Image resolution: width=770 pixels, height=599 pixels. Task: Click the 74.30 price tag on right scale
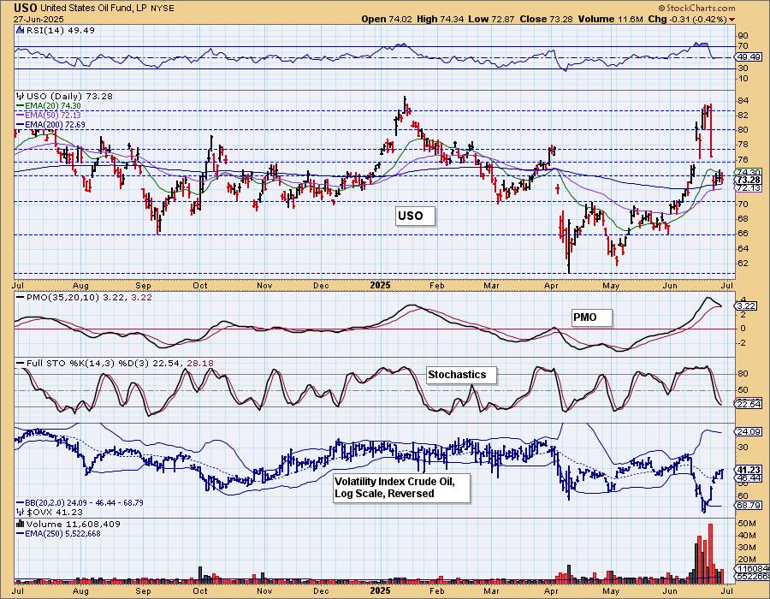click(749, 172)
